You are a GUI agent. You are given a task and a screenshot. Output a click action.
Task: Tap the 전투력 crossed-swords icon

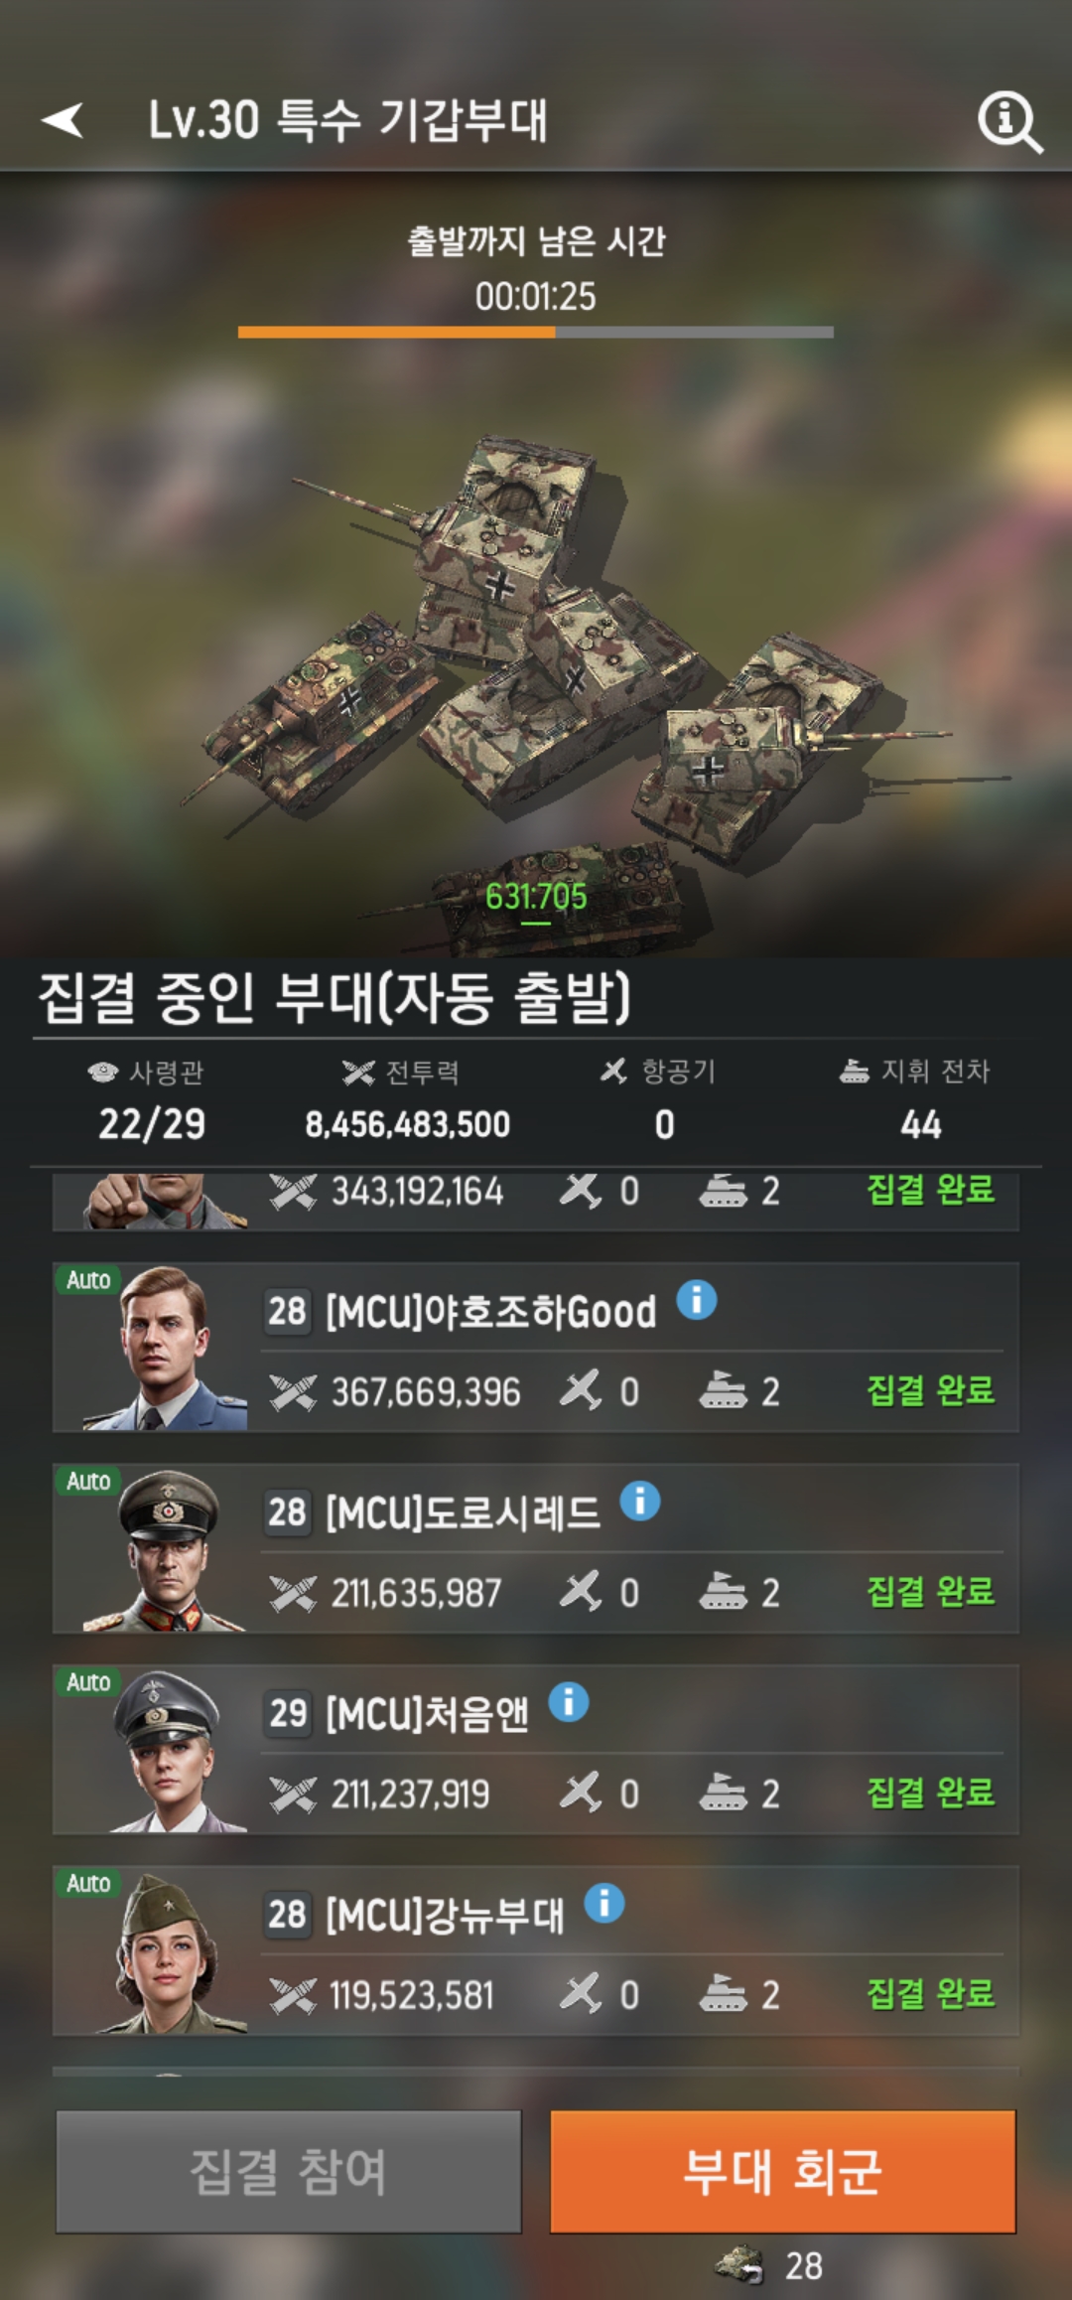(358, 1072)
